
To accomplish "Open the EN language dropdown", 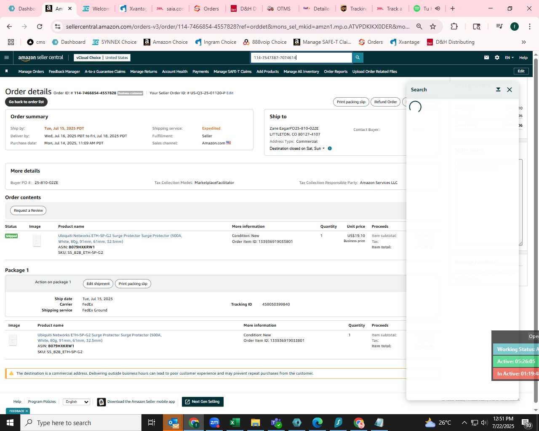I will click(509, 58).
